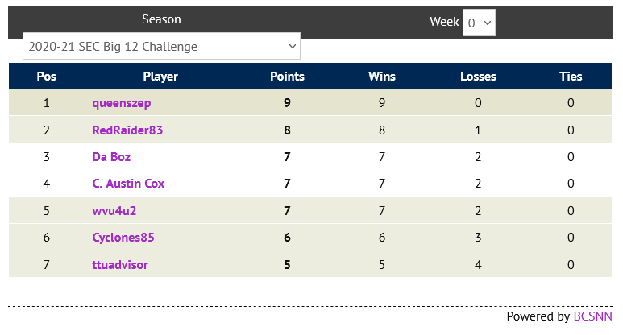Click the Points column header

pos(287,77)
